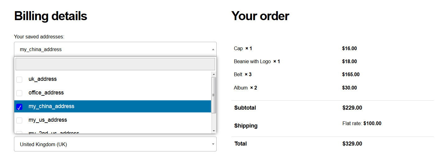
Task: Uncheck the my_china_address checkbox
Action: coord(19,107)
